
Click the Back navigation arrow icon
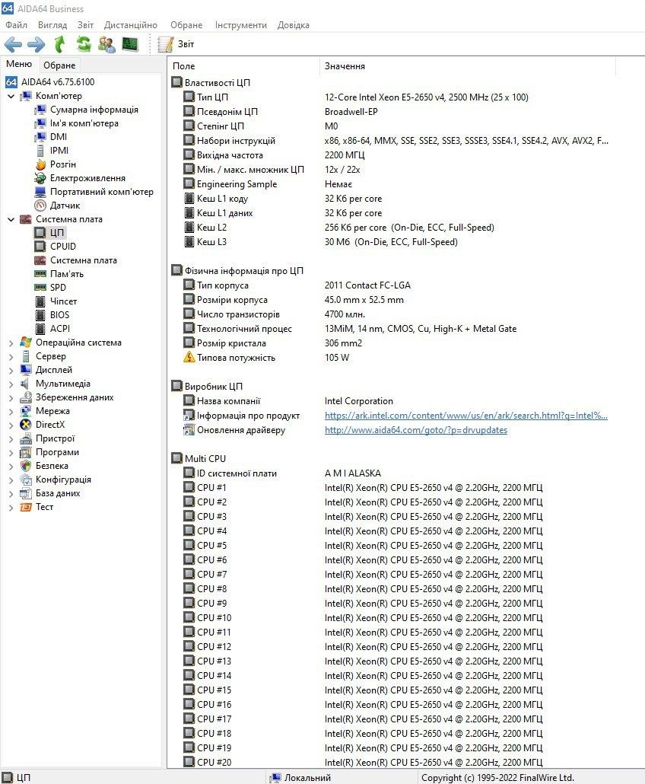click(13, 44)
